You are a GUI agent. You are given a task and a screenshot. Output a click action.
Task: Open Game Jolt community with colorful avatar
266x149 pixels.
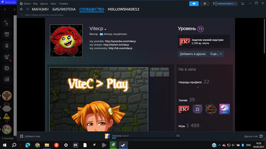(7, 129)
